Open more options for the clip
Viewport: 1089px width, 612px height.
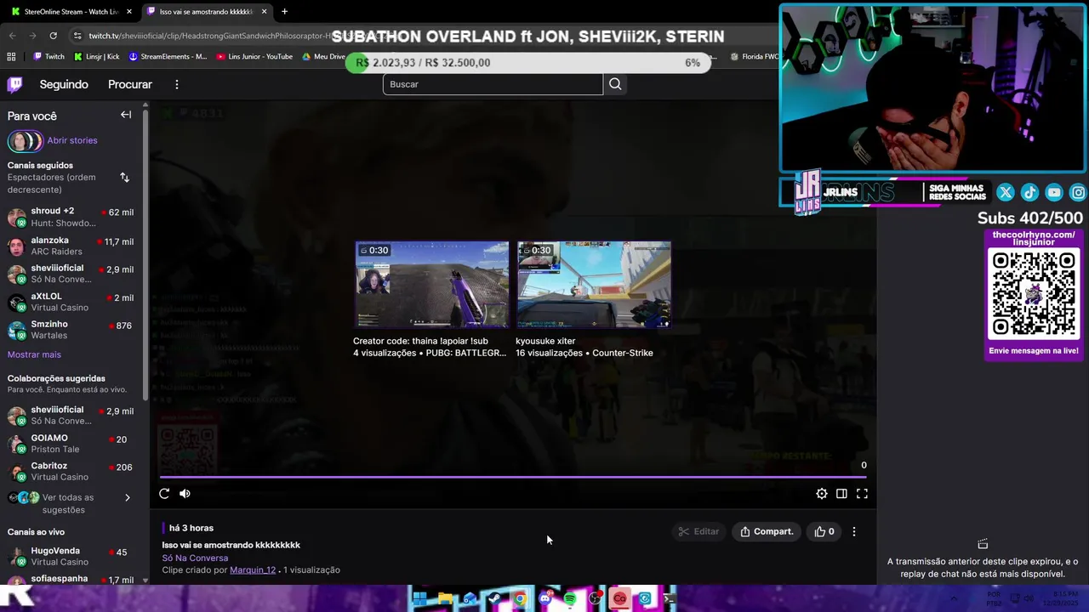(x=854, y=531)
